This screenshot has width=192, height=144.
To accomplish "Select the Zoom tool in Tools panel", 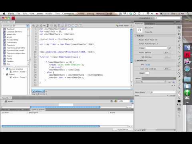I will coord(179,88).
